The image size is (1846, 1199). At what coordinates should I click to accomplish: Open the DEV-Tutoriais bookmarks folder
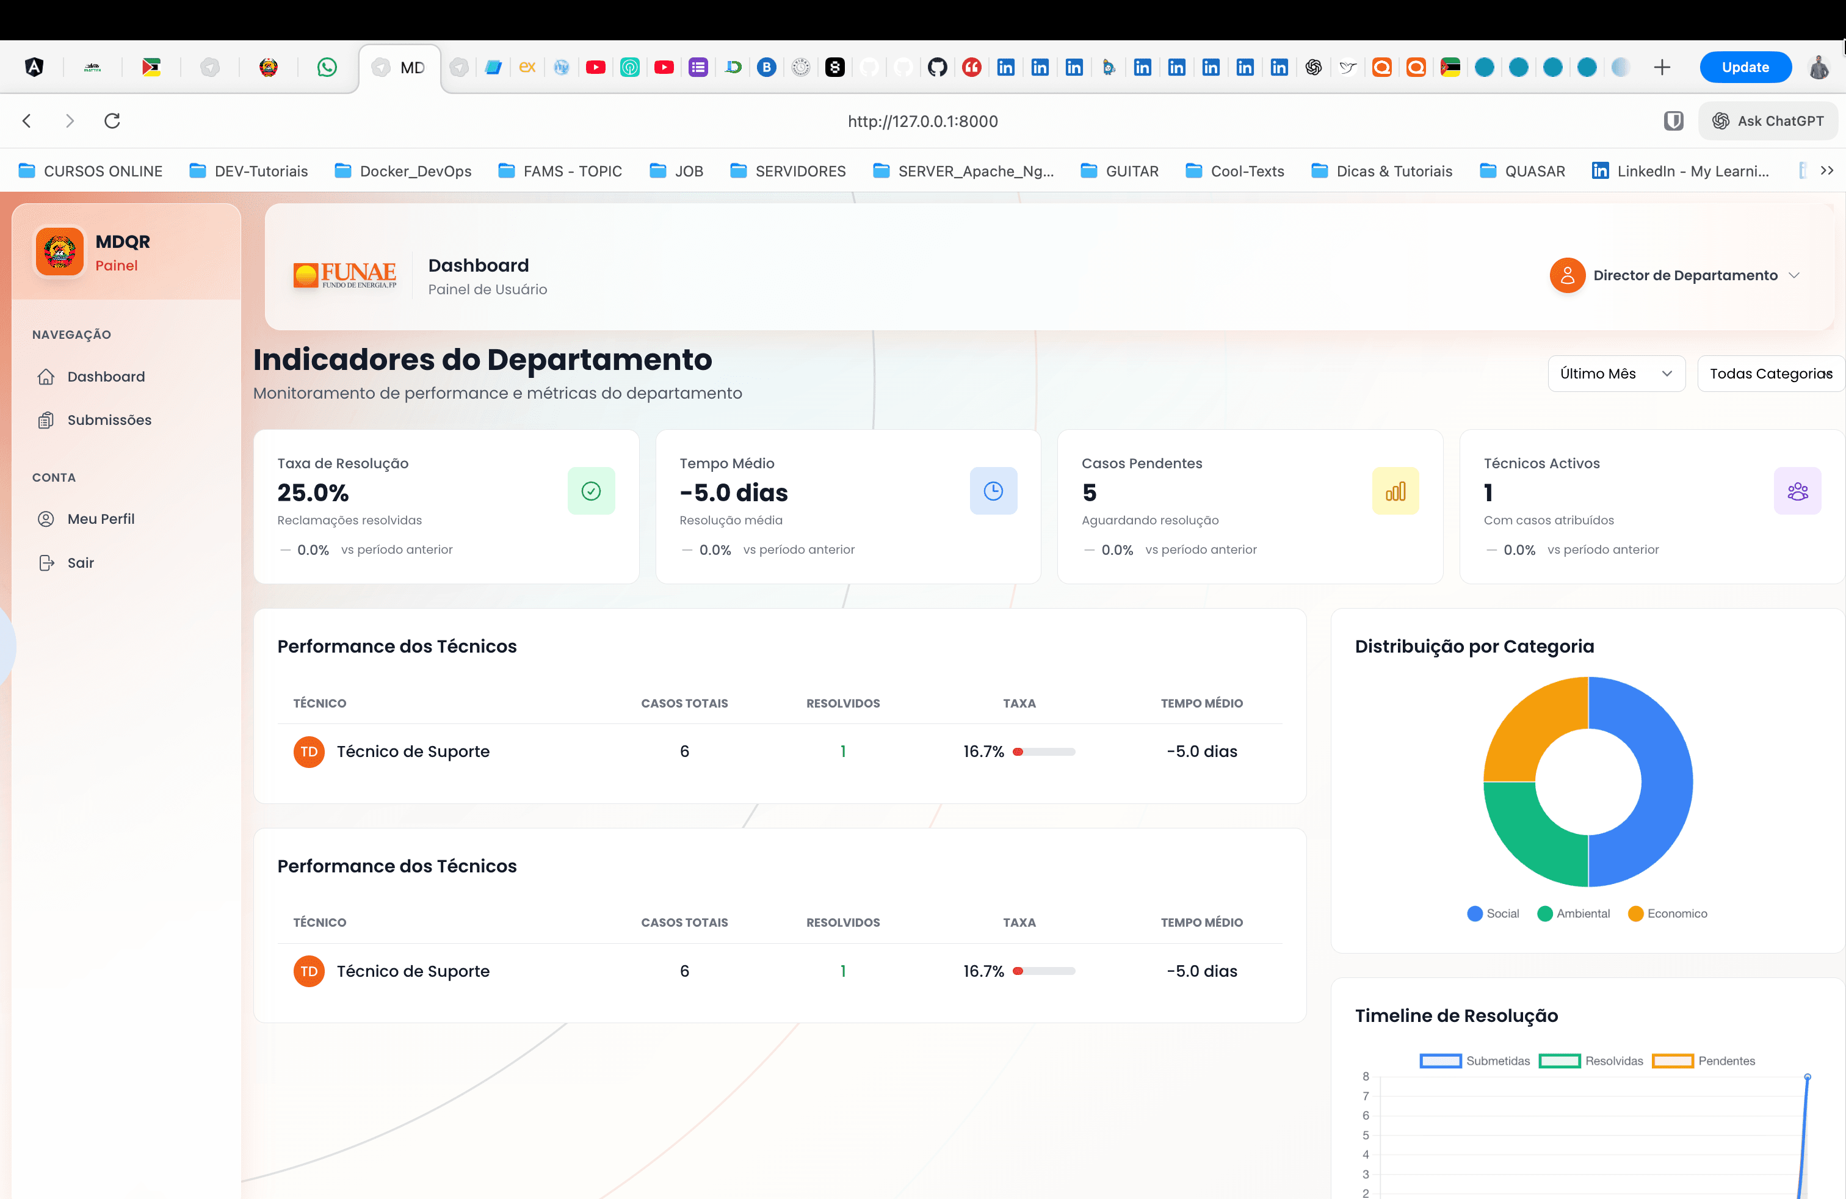249,170
